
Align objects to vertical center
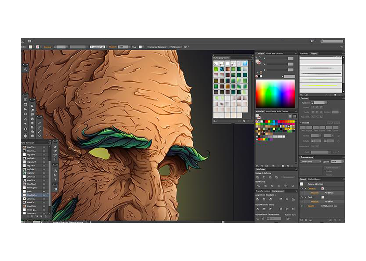(x=287, y=199)
